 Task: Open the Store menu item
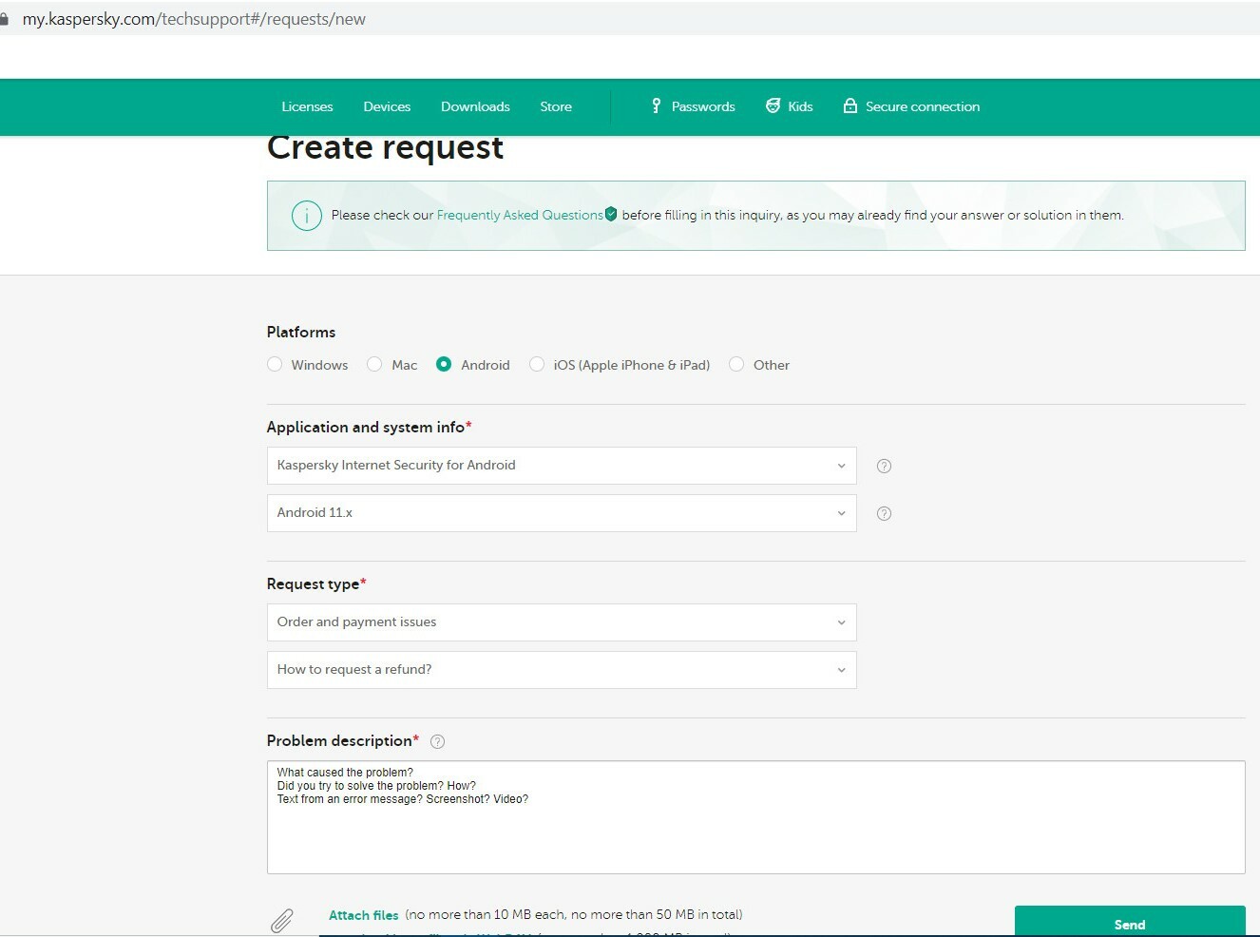click(556, 106)
